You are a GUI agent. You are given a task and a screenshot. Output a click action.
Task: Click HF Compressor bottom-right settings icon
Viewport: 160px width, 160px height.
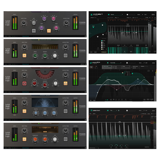click(85, 148)
